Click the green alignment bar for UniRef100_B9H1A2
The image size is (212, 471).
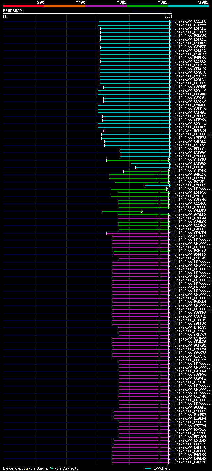142,251
